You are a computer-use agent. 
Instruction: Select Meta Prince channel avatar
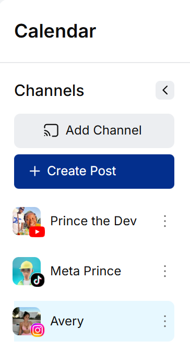coord(27,271)
